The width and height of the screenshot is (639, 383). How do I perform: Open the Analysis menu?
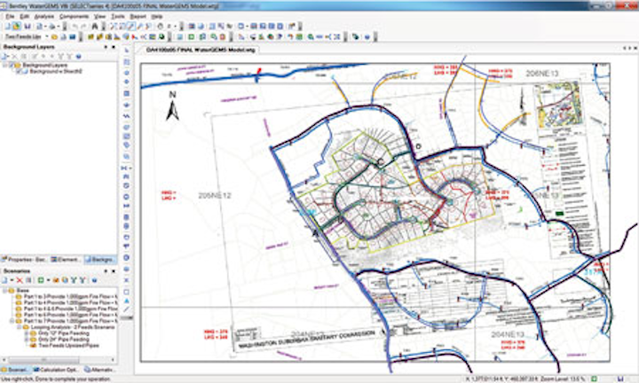point(44,16)
